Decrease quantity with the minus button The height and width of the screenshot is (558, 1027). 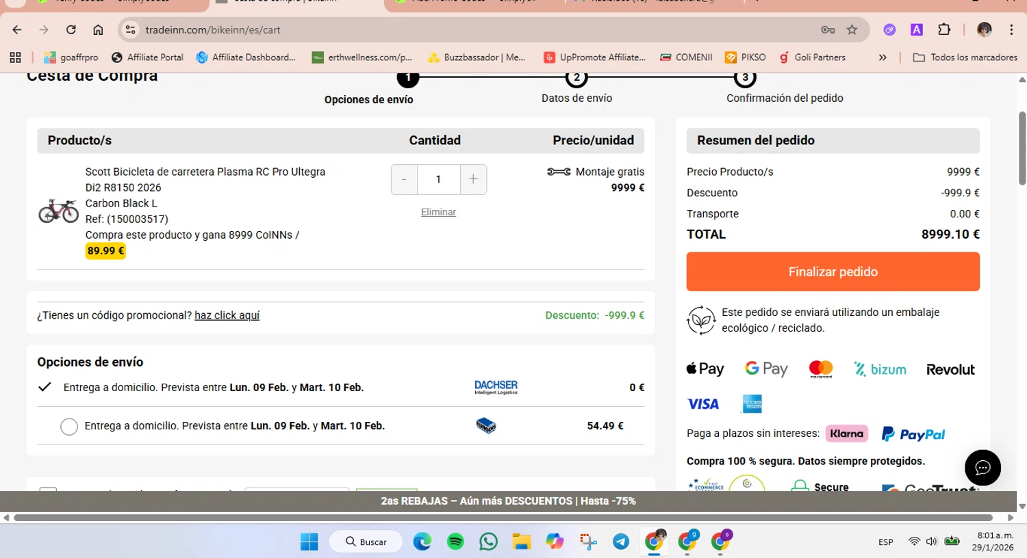click(404, 179)
